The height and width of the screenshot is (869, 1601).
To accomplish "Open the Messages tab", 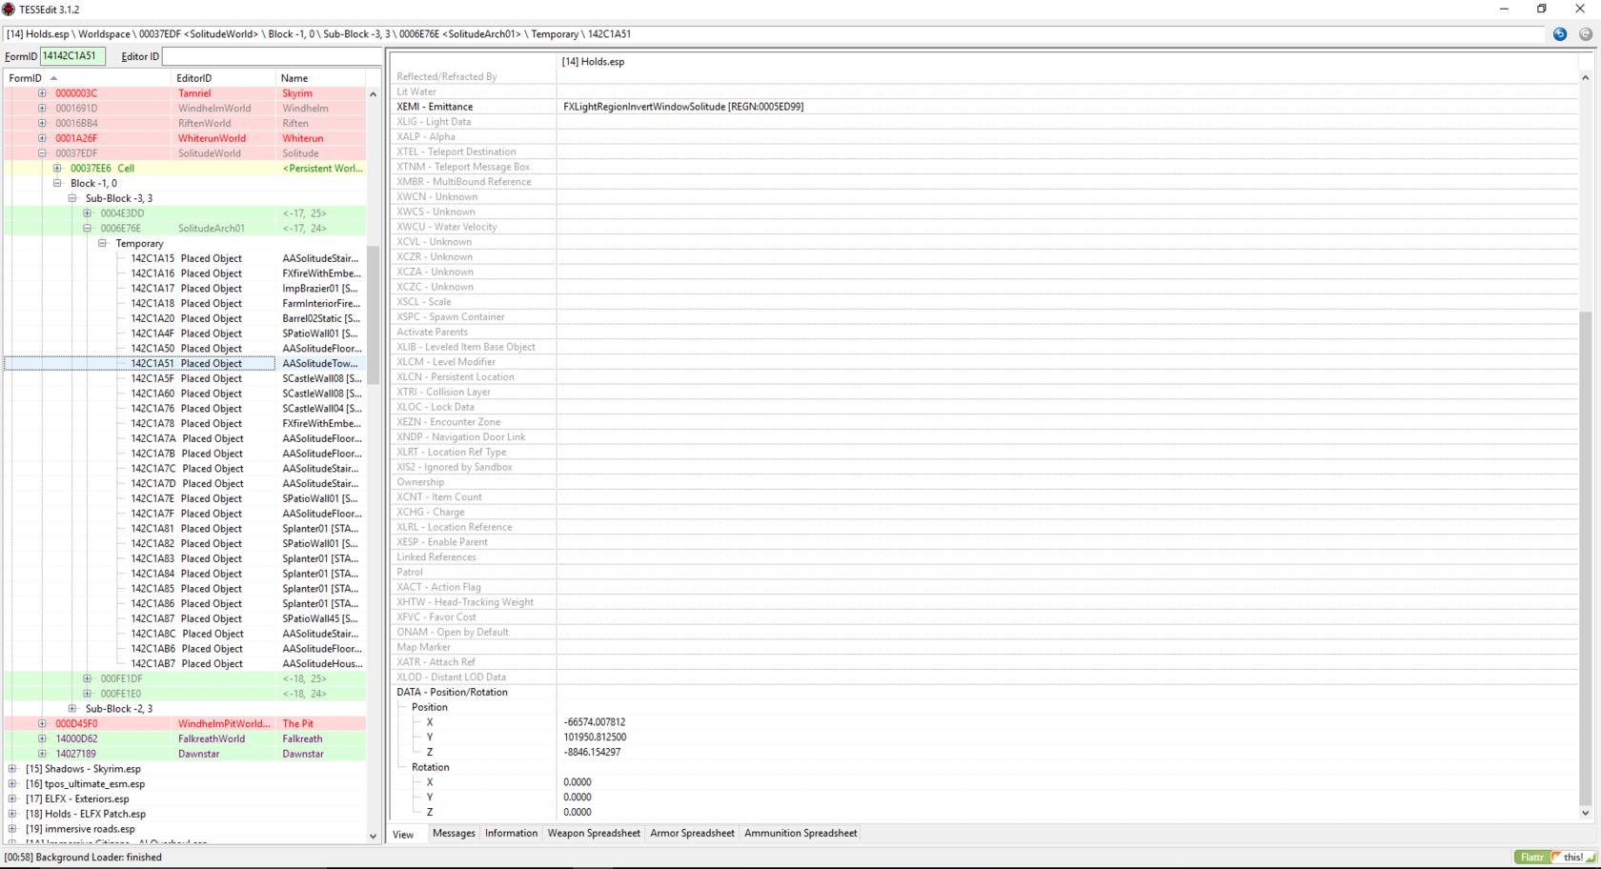I will 454,834.
